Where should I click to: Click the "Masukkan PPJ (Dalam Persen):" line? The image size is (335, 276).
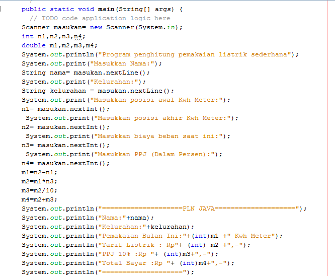point(124,154)
